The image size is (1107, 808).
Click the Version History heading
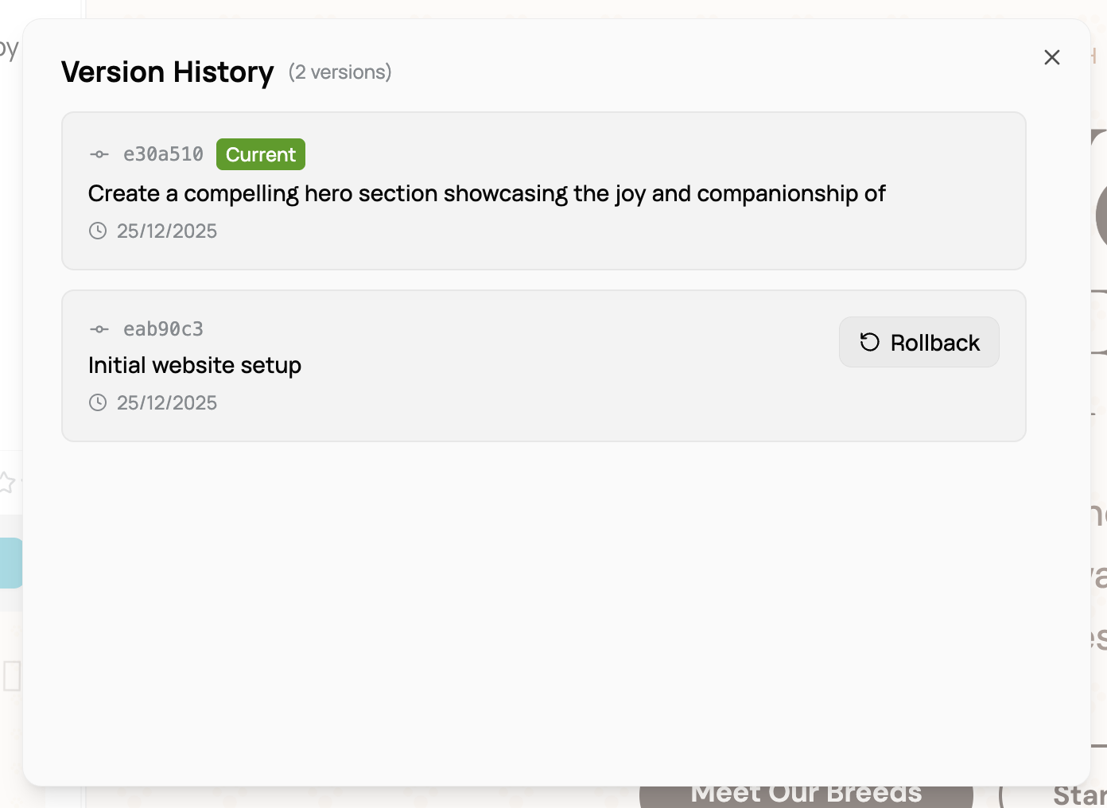click(168, 72)
